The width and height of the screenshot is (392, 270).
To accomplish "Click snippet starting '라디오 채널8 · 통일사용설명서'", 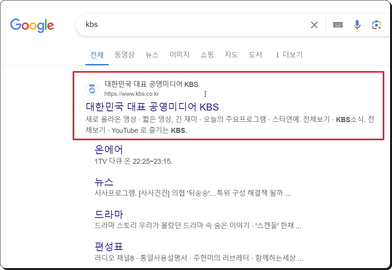I will pyautogui.click(x=199, y=258).
